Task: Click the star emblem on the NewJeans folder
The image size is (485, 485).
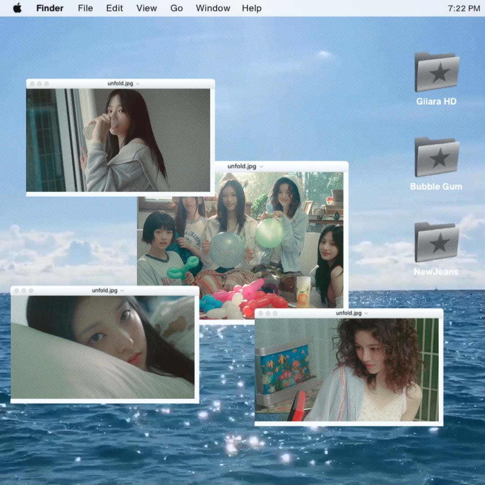Action: [x=439, y=243]
